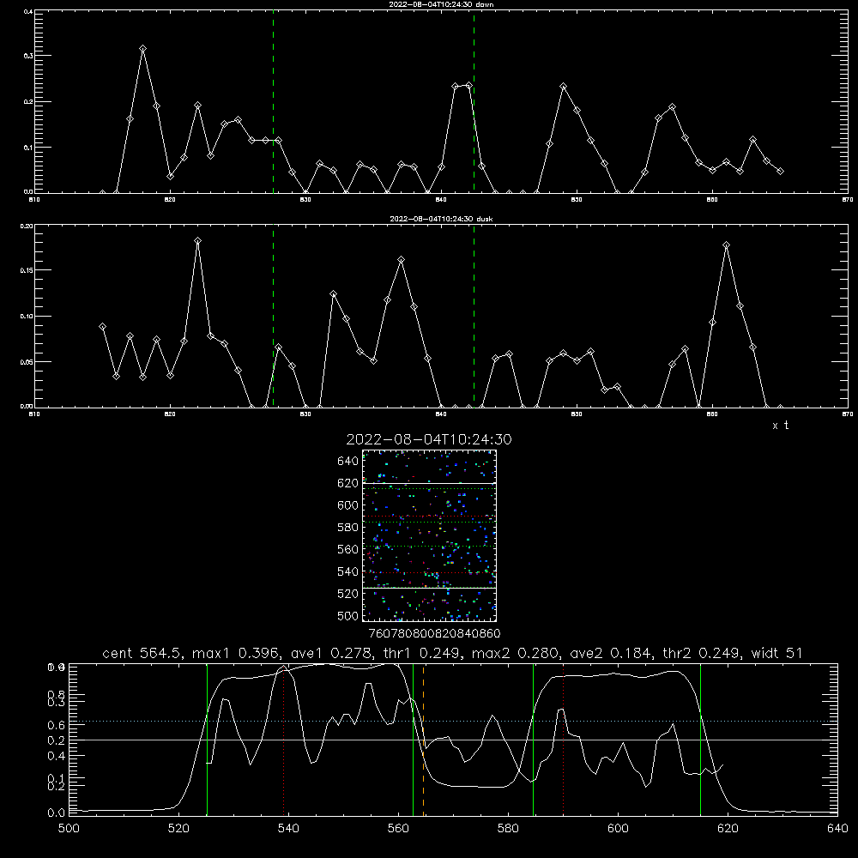
Task: Click the dusk plot y-axis label '0.10'
Action: [x=27, y=317]
